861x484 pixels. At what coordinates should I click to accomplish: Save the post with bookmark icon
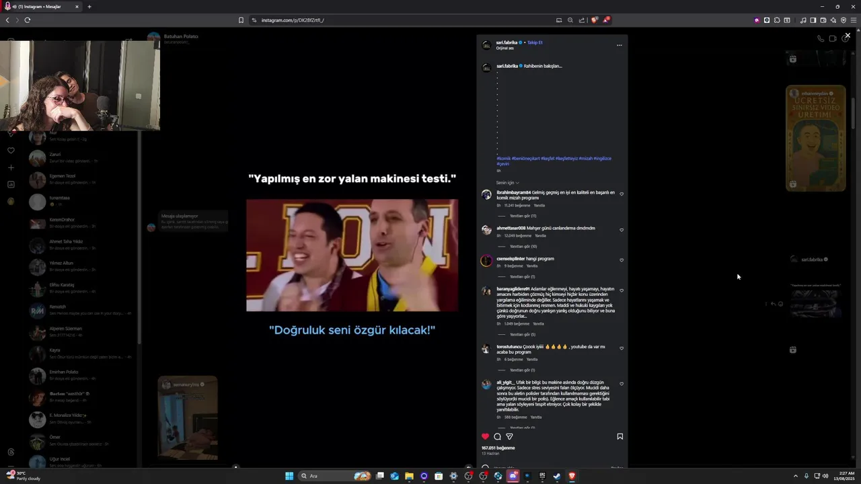point(620,436)
